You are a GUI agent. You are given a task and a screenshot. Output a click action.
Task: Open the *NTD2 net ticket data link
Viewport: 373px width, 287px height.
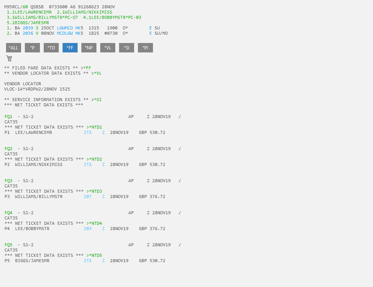[x=94, y=159]
